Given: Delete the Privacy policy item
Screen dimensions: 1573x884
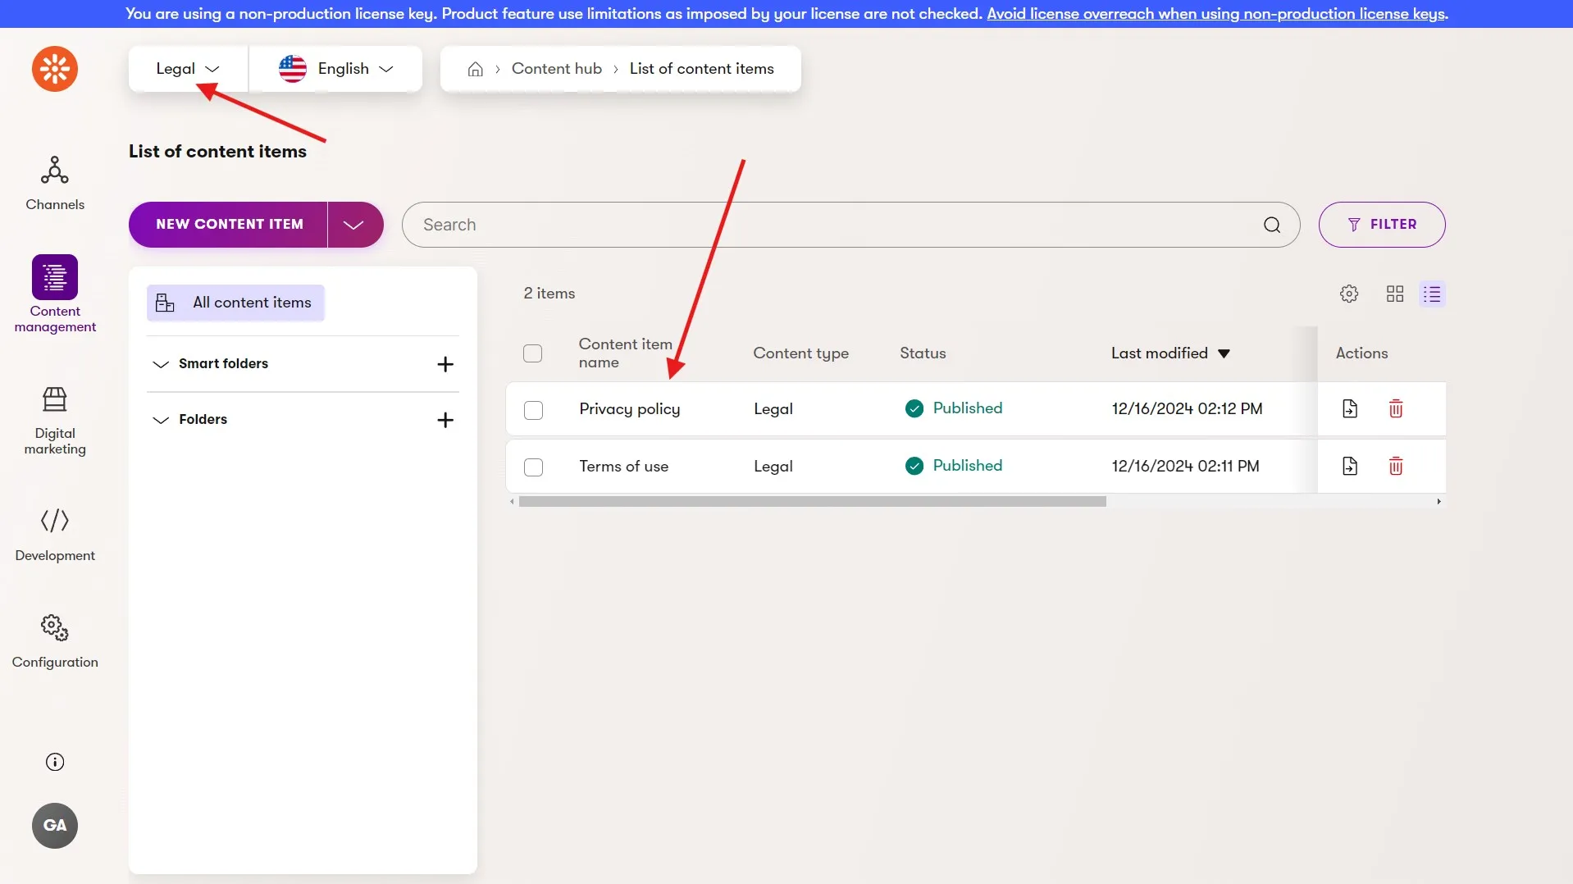Looking at the screenshot, I should tap(1396, 408).
